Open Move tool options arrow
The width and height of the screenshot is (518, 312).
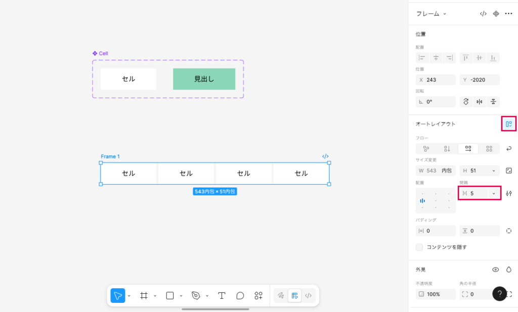[x=129, y=296]
